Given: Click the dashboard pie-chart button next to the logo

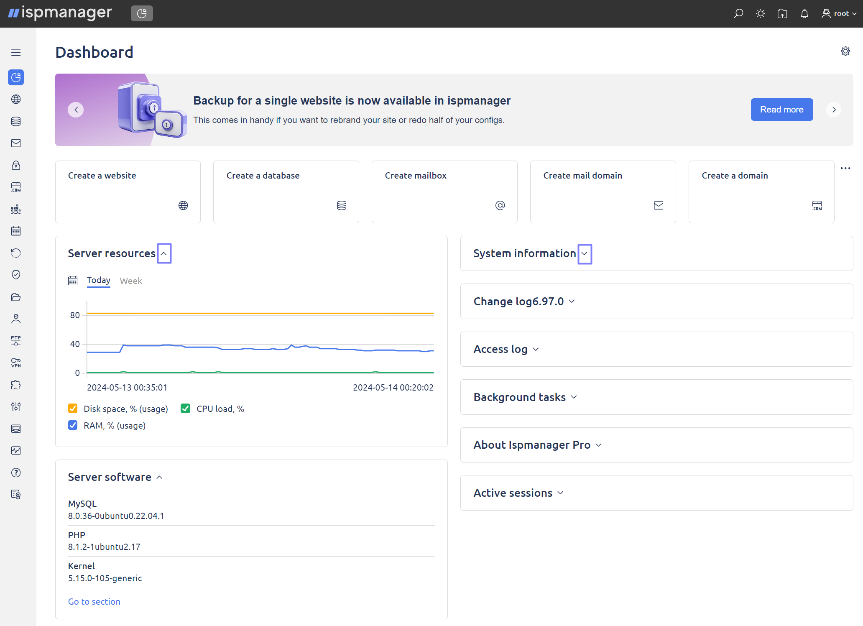Looking at the screenshot, I should pos(142,13).
